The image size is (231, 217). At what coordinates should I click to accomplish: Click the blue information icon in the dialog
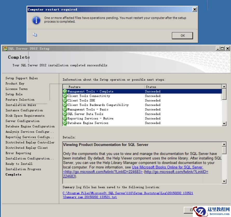tap(36, 20)
